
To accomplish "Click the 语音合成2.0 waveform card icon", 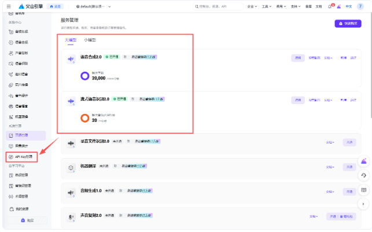I will [71, 59].
